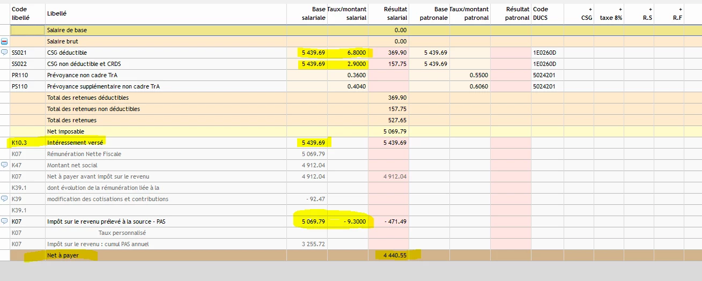Open the comment bubble on the SS021 row
702x281 pixels.
[4, 53]
